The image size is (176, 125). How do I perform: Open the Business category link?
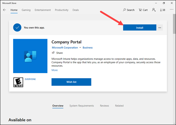(88, 47)
